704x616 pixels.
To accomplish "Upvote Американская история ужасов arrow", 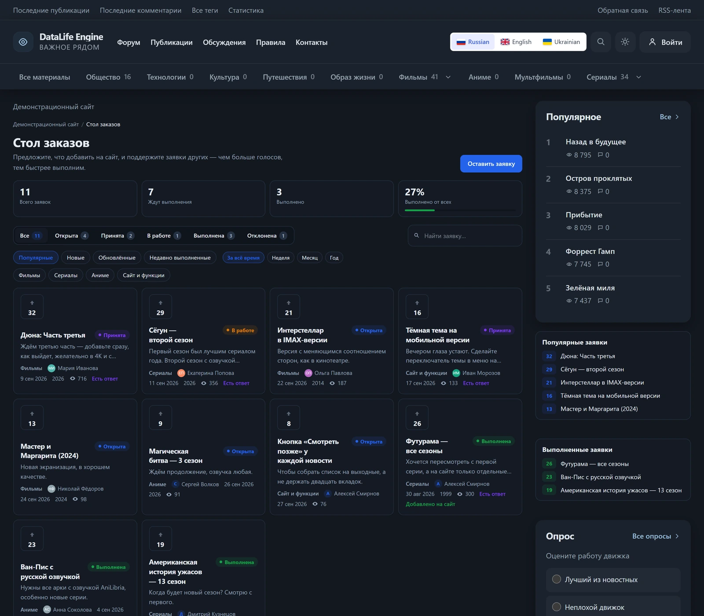I will coord(161,539).
